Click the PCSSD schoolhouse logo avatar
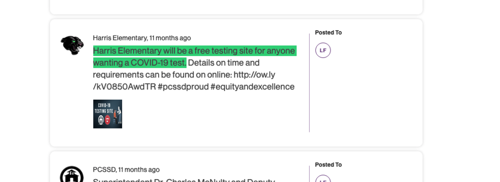The image size is (500, 182). click(72, 174)
